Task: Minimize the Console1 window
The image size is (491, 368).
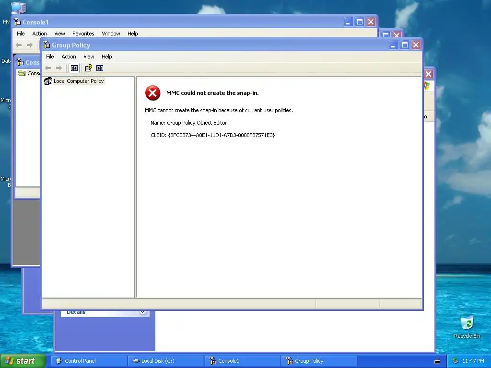Action: tap(349, 22)
